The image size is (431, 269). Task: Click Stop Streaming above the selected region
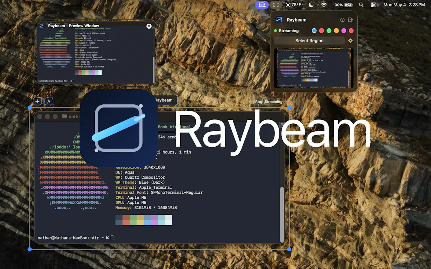click(x=269, y=102)
